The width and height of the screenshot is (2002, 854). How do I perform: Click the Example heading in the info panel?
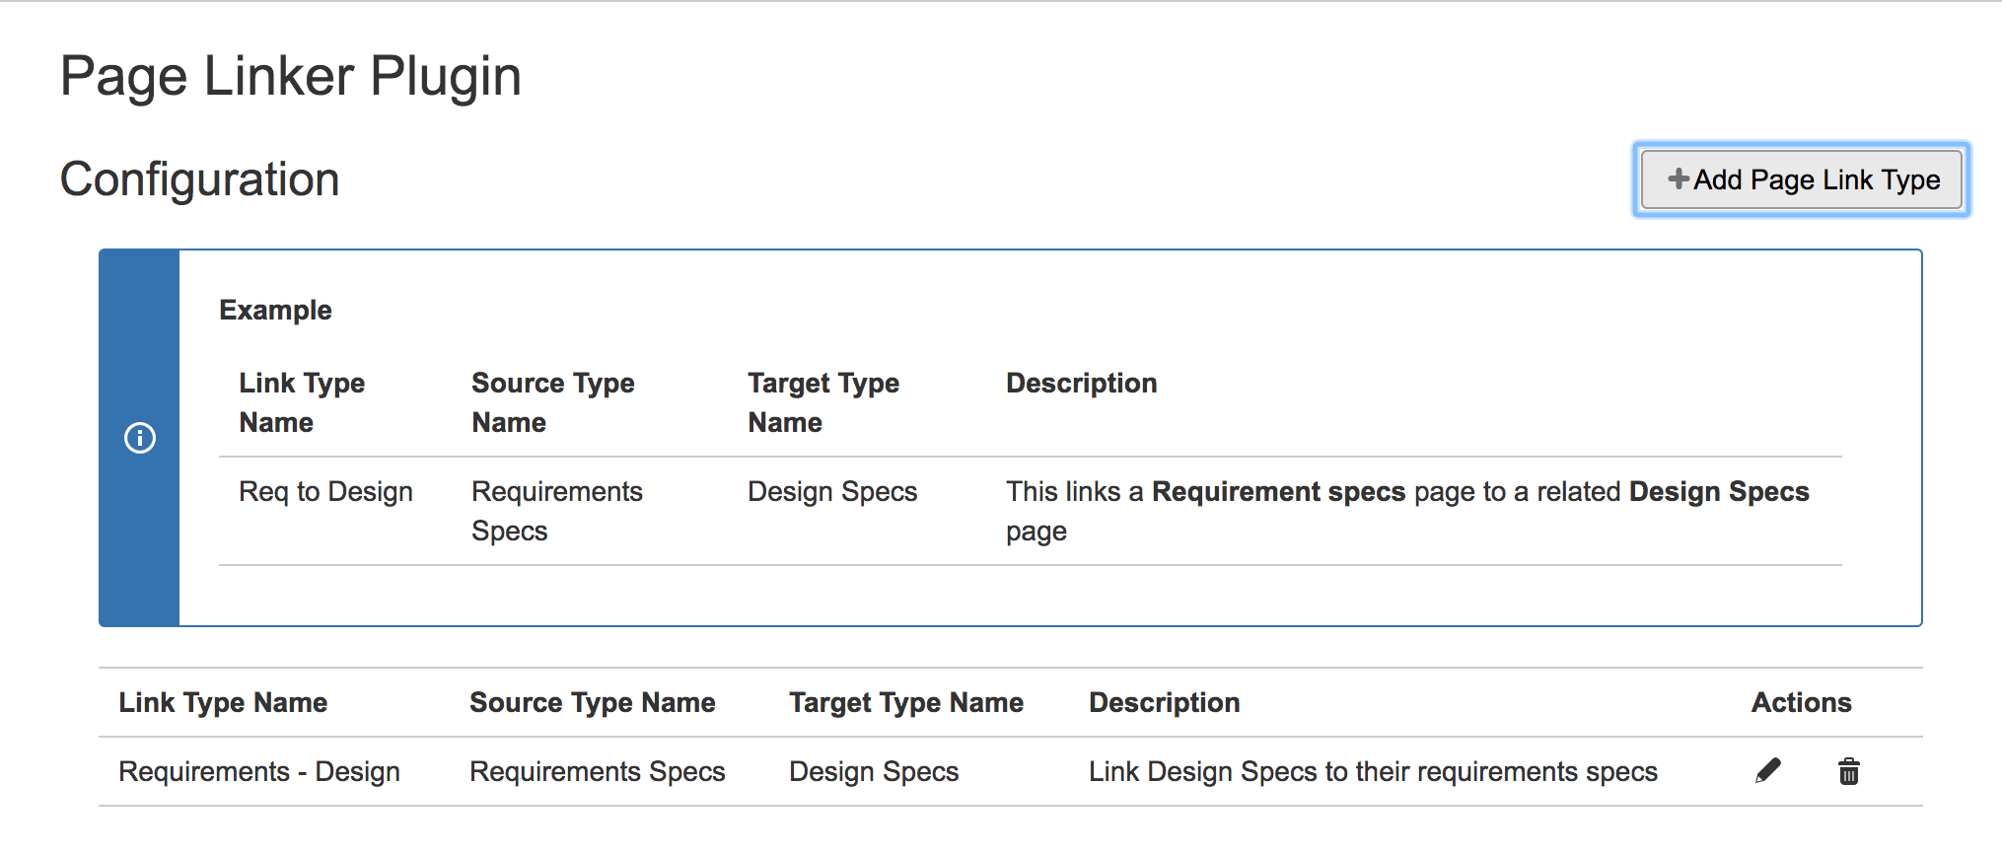coord(275,310)
